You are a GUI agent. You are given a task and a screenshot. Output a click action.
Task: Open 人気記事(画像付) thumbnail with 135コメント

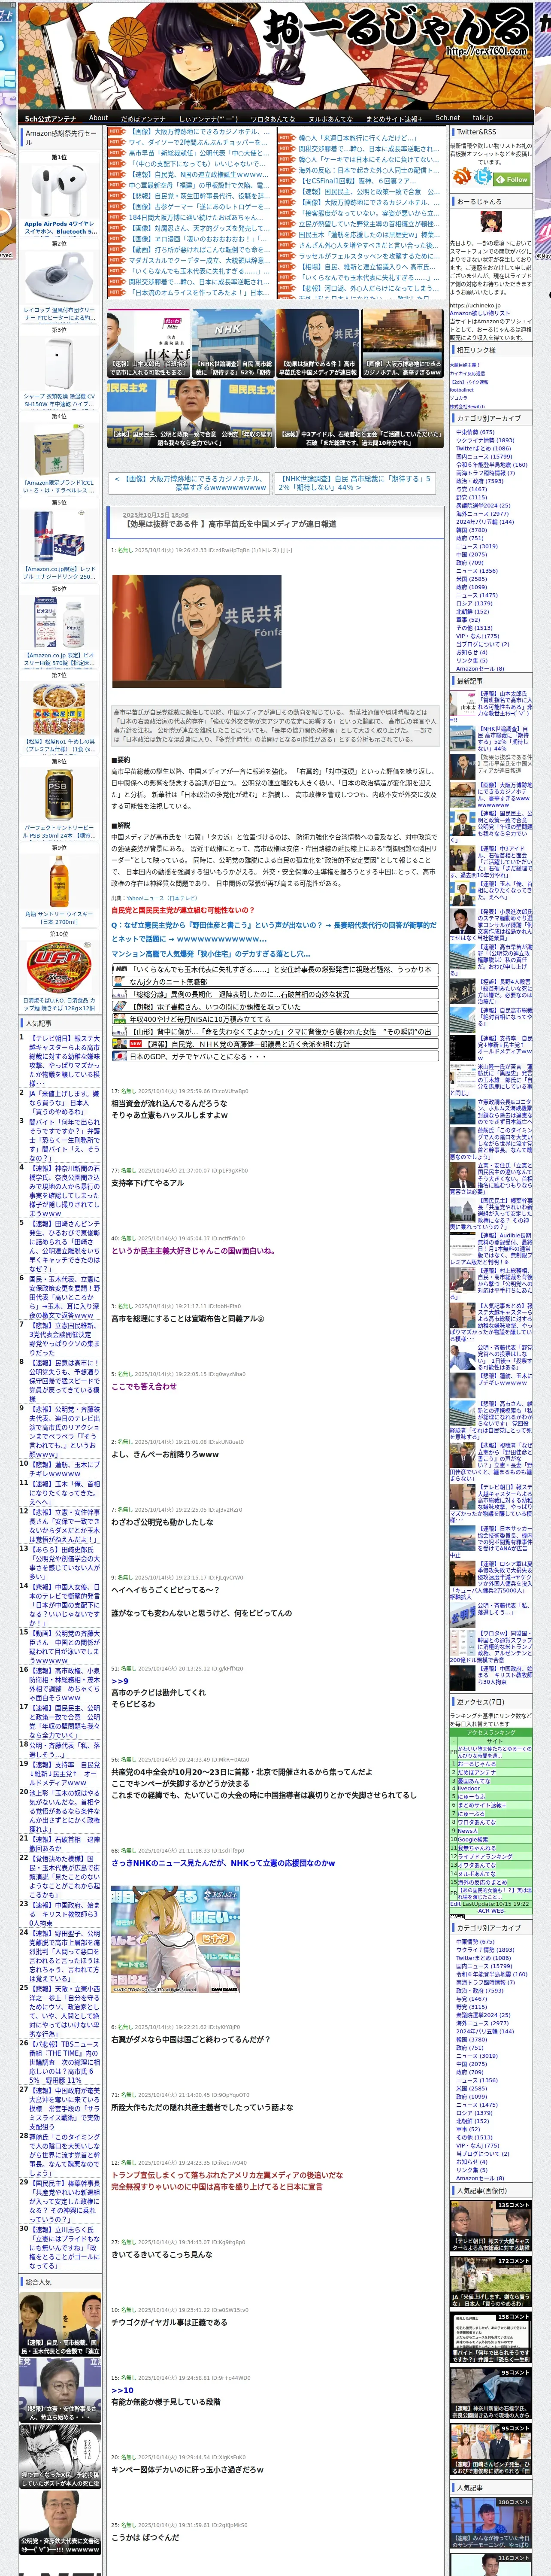[x=491, y=2226]
